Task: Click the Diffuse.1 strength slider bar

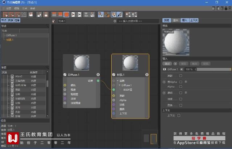Action: (x=214, y=69)
